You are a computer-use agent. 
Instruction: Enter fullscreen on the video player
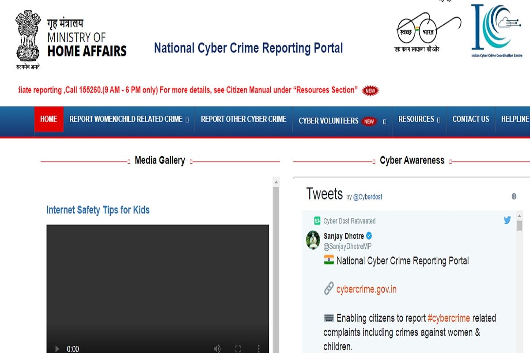click(x=238, y=349)
